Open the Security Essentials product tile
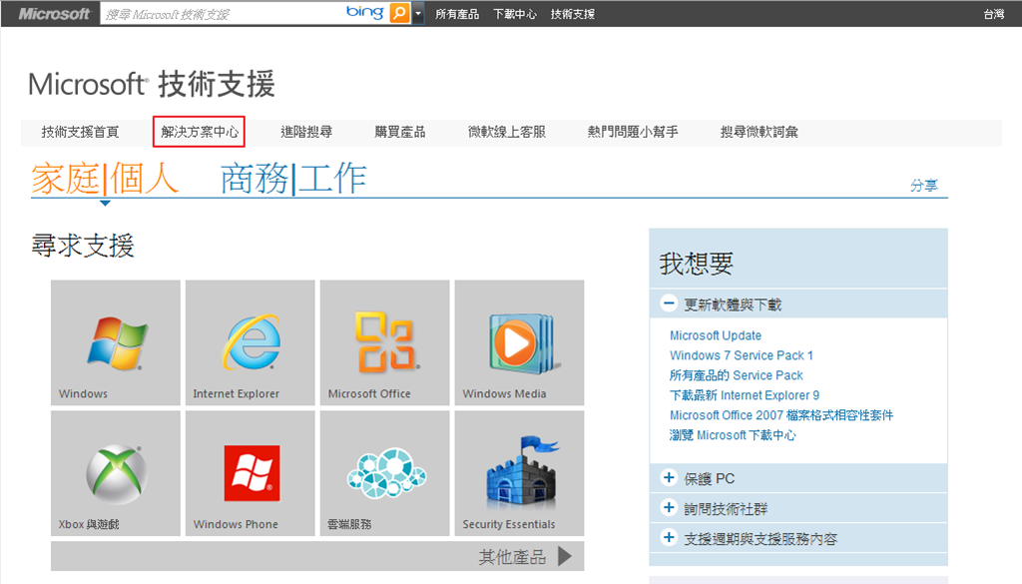 click(519, 473)
